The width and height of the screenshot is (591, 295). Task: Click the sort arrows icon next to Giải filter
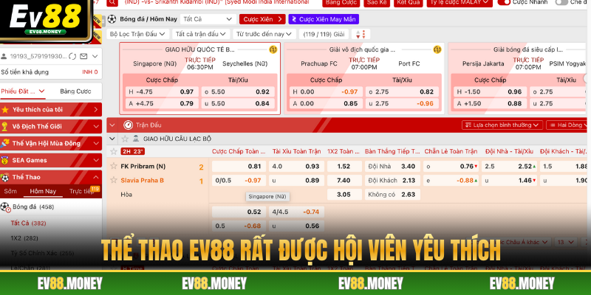361,34
